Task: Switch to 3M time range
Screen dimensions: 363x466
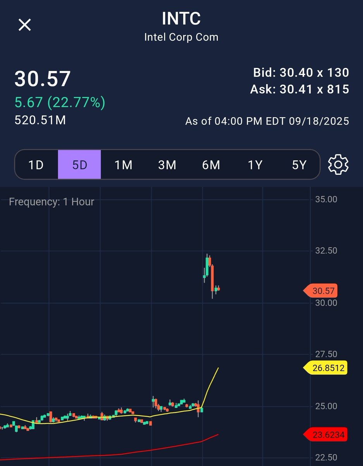Action: pyautogui.click(x=167, y=165)
